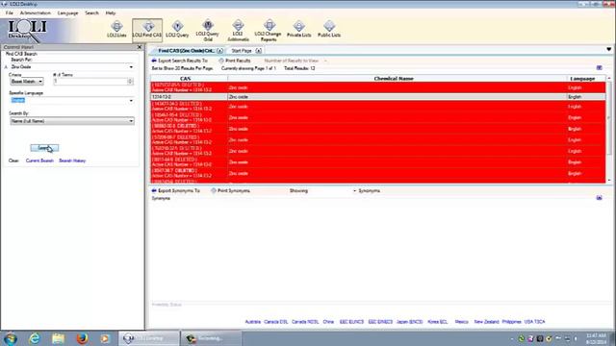
Task: Open the USA TSCA inventory link
Action: point(534,322)
